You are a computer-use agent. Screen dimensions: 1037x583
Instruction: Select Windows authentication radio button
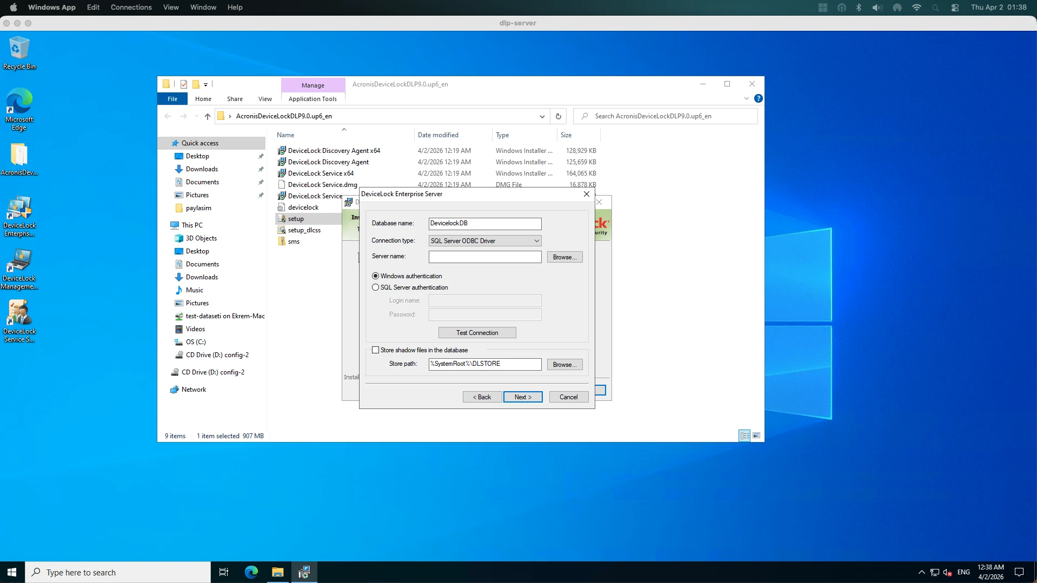coord(375,276)
